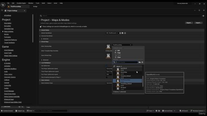Collapse the Default Maps section
This screenshot has height=116, width=207.
(x=40, y=42)
